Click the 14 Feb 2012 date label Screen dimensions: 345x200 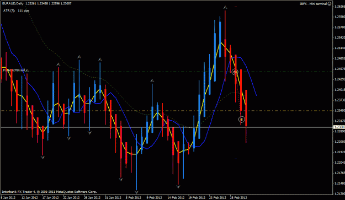[x=176, y=198]
